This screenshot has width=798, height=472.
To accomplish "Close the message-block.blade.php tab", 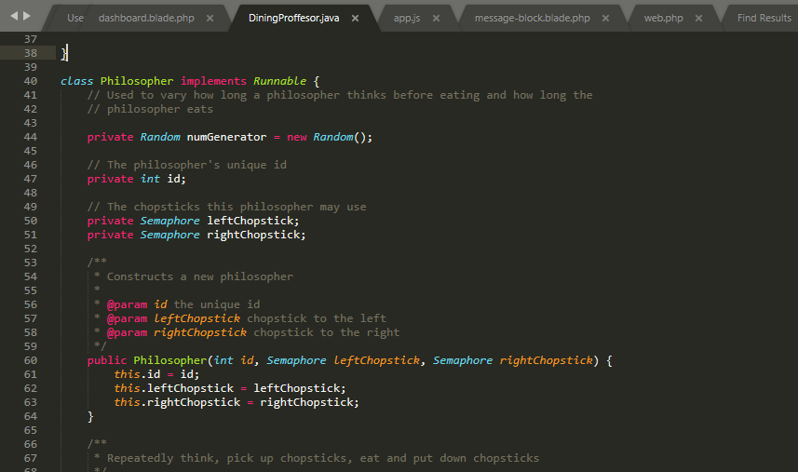I will click(605, 18).
